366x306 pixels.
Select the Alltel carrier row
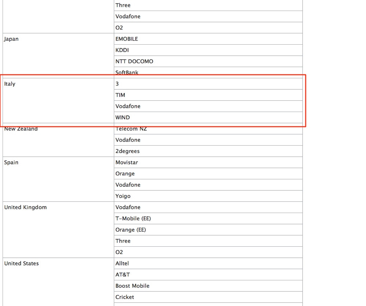click(122, 264)
